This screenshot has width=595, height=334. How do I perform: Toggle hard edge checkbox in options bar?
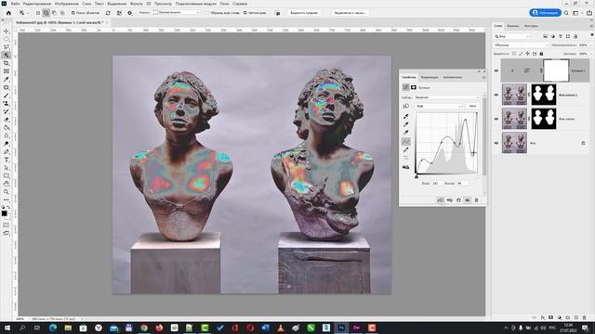point(245,13)
